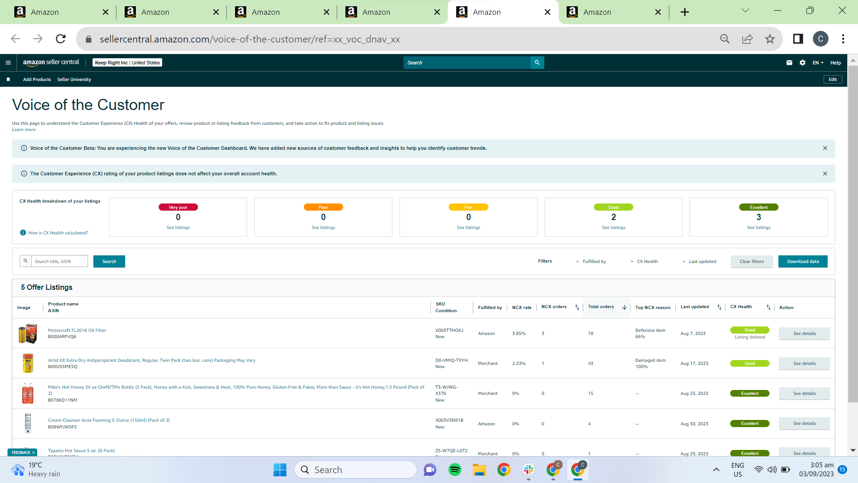Image resolution: width=858 pixels, height=483 pixels.
Task: Sort by NCX orders arrows icon
Action: (x=577, y=307)
